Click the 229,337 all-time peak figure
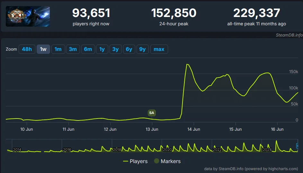This screenshot has width=303, height=173. (256, 13)
